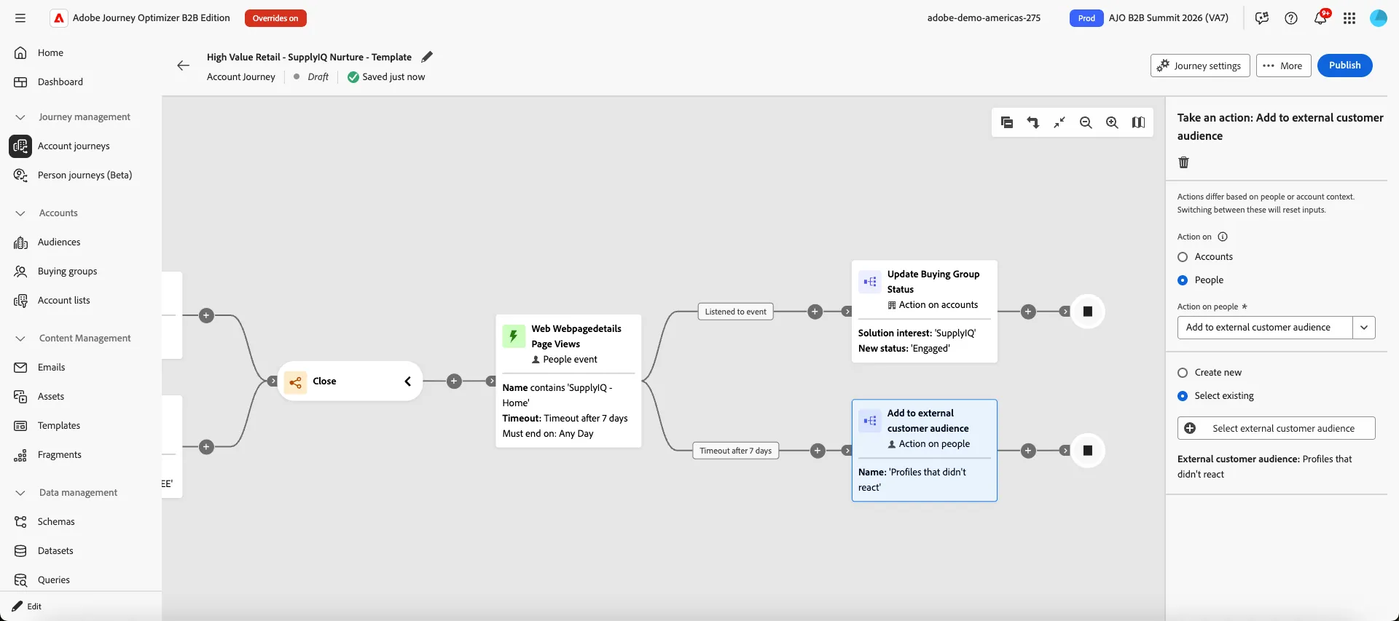Open Journey settings

point(1200,66)
